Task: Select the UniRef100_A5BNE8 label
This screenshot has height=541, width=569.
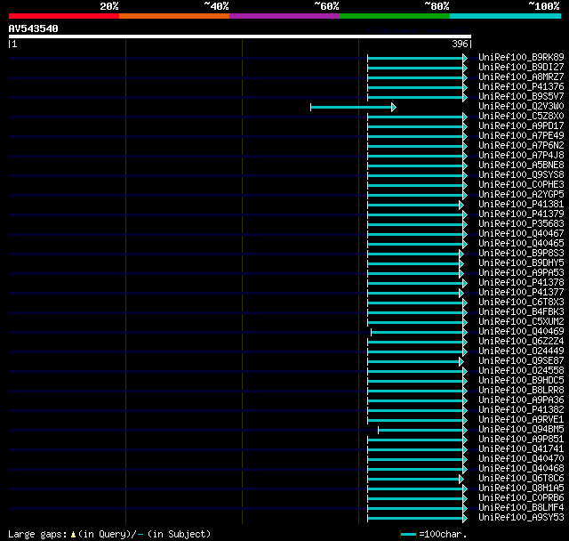Action: (521, 166)
